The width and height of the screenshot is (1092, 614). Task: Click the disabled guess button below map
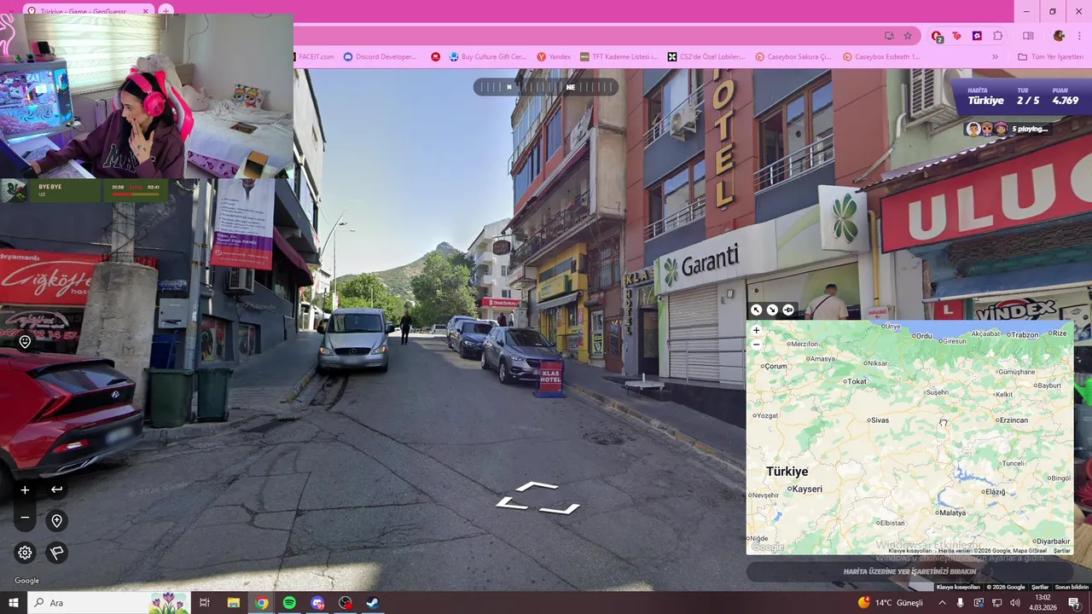pyautogui.click(x=909, y=571)
